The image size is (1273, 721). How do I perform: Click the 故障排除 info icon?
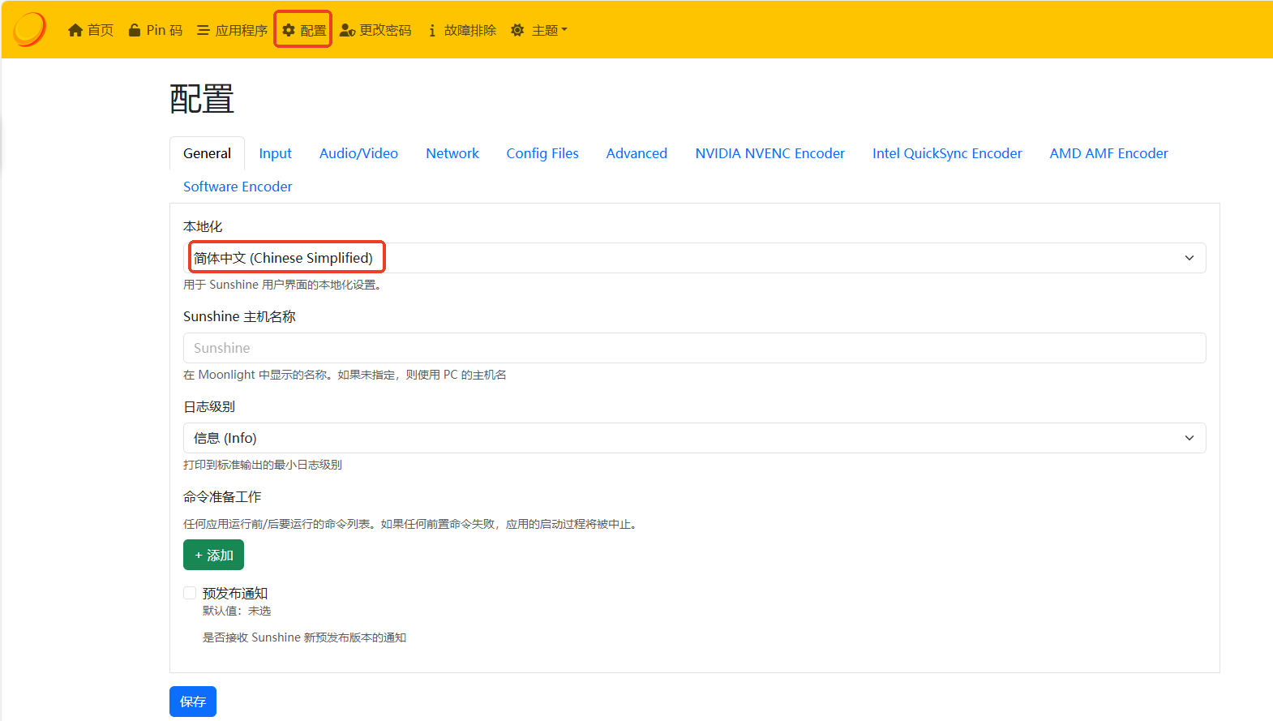pyautogui.click(x=432, y=30)
